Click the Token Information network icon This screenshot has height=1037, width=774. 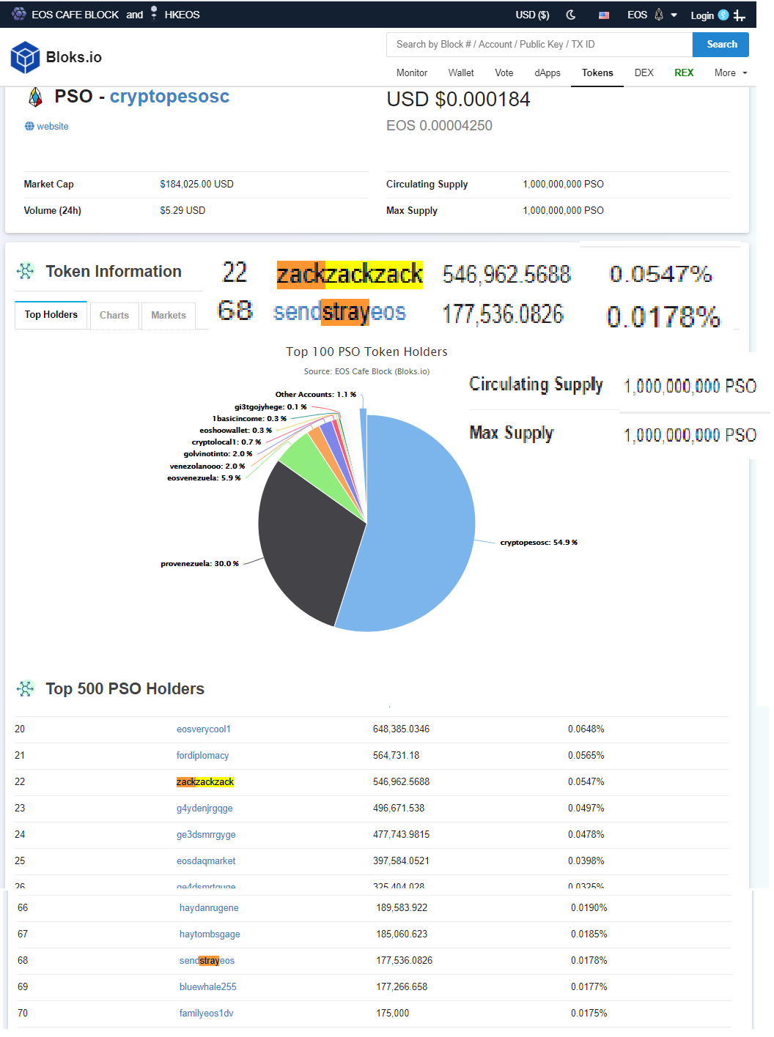(26, 271)
